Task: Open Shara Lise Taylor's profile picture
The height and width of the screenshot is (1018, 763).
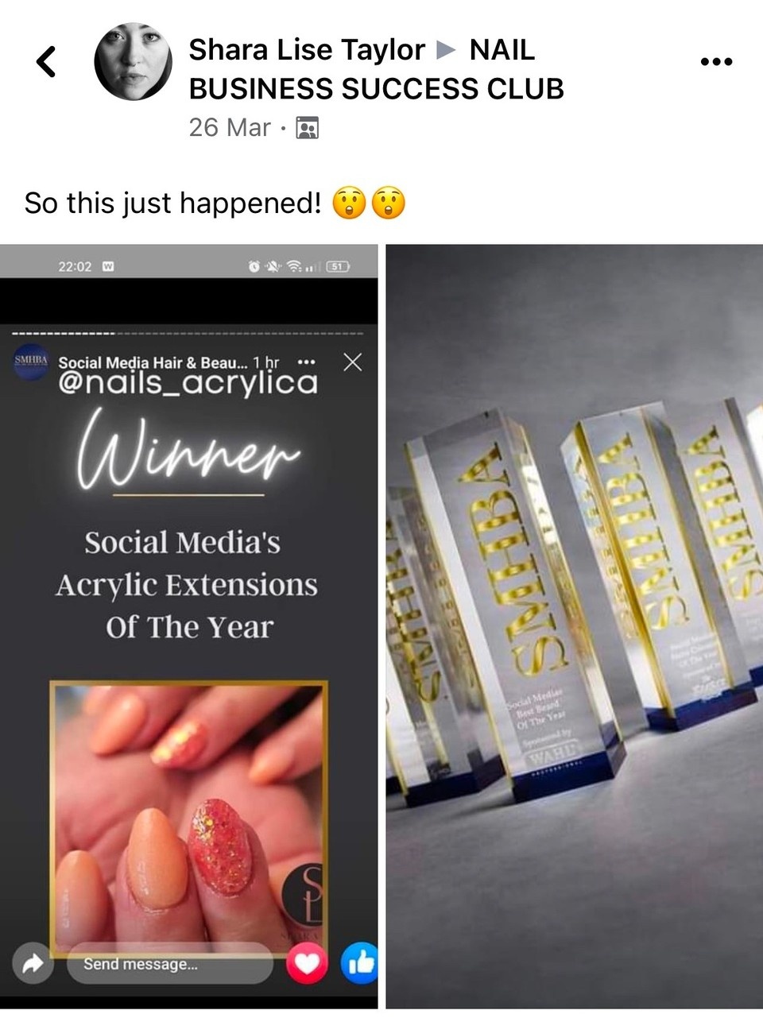Action: pos(133,61)
